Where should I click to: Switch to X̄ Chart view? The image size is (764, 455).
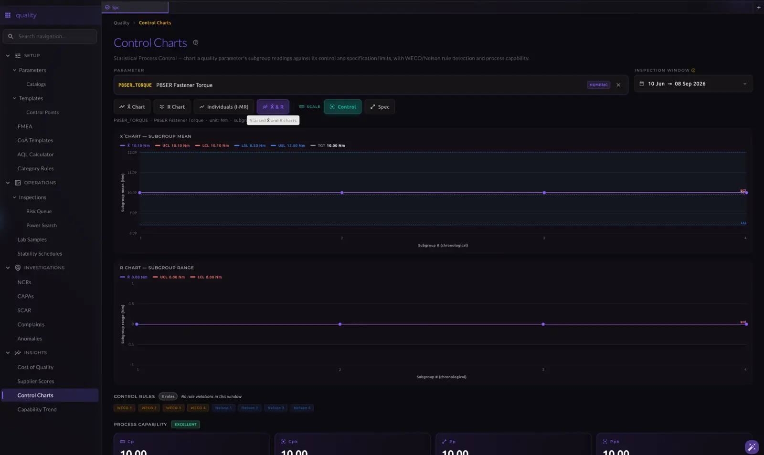pos(132,107)
